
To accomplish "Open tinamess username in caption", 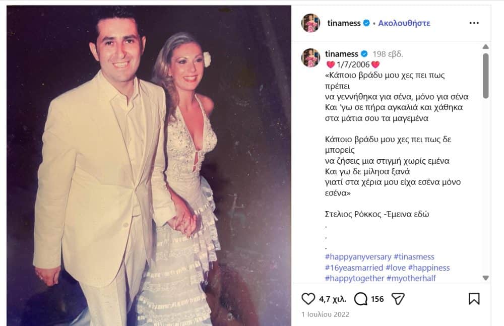I will tap(342, 54).
